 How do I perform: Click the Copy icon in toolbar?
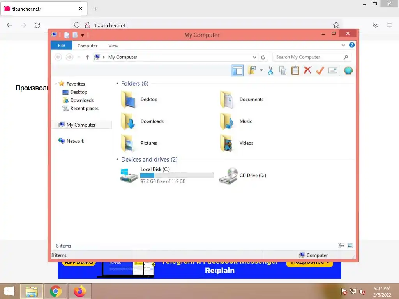[x=283, y=70]
